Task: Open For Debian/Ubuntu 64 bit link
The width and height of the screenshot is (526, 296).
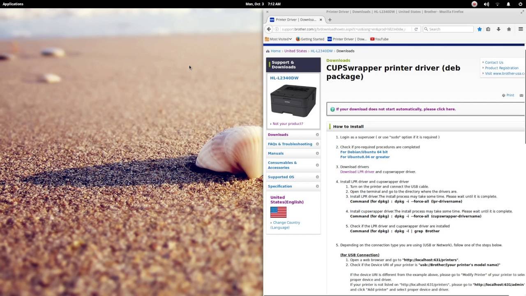Action: pyautogui.click(x=364, y=152)
